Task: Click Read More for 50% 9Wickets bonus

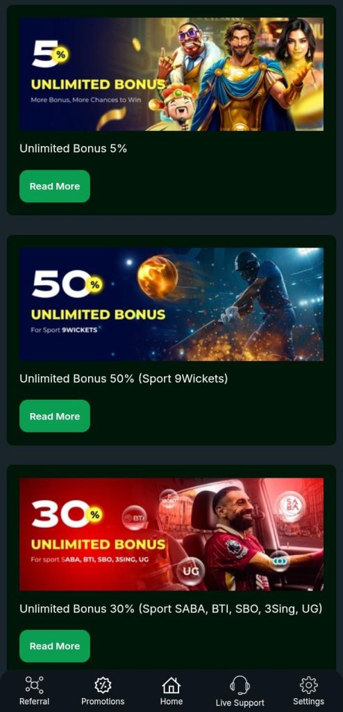Action: pyautogui.click(x=54, y=416)
